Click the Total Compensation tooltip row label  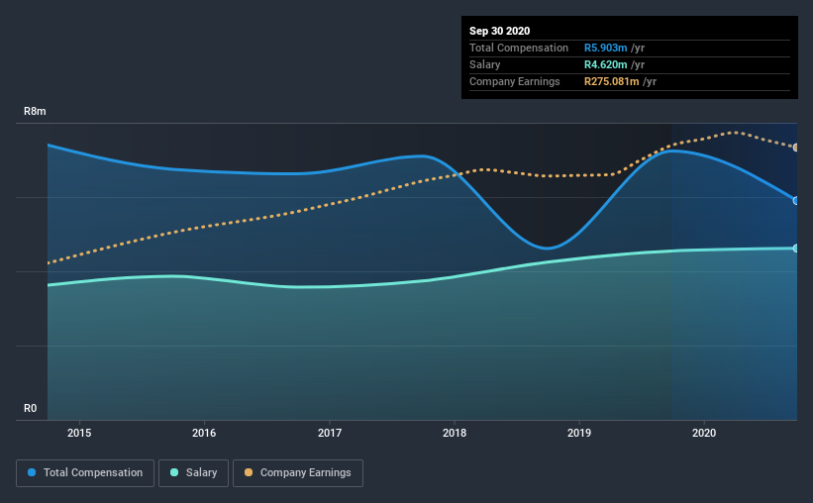(x=519, y=49)
